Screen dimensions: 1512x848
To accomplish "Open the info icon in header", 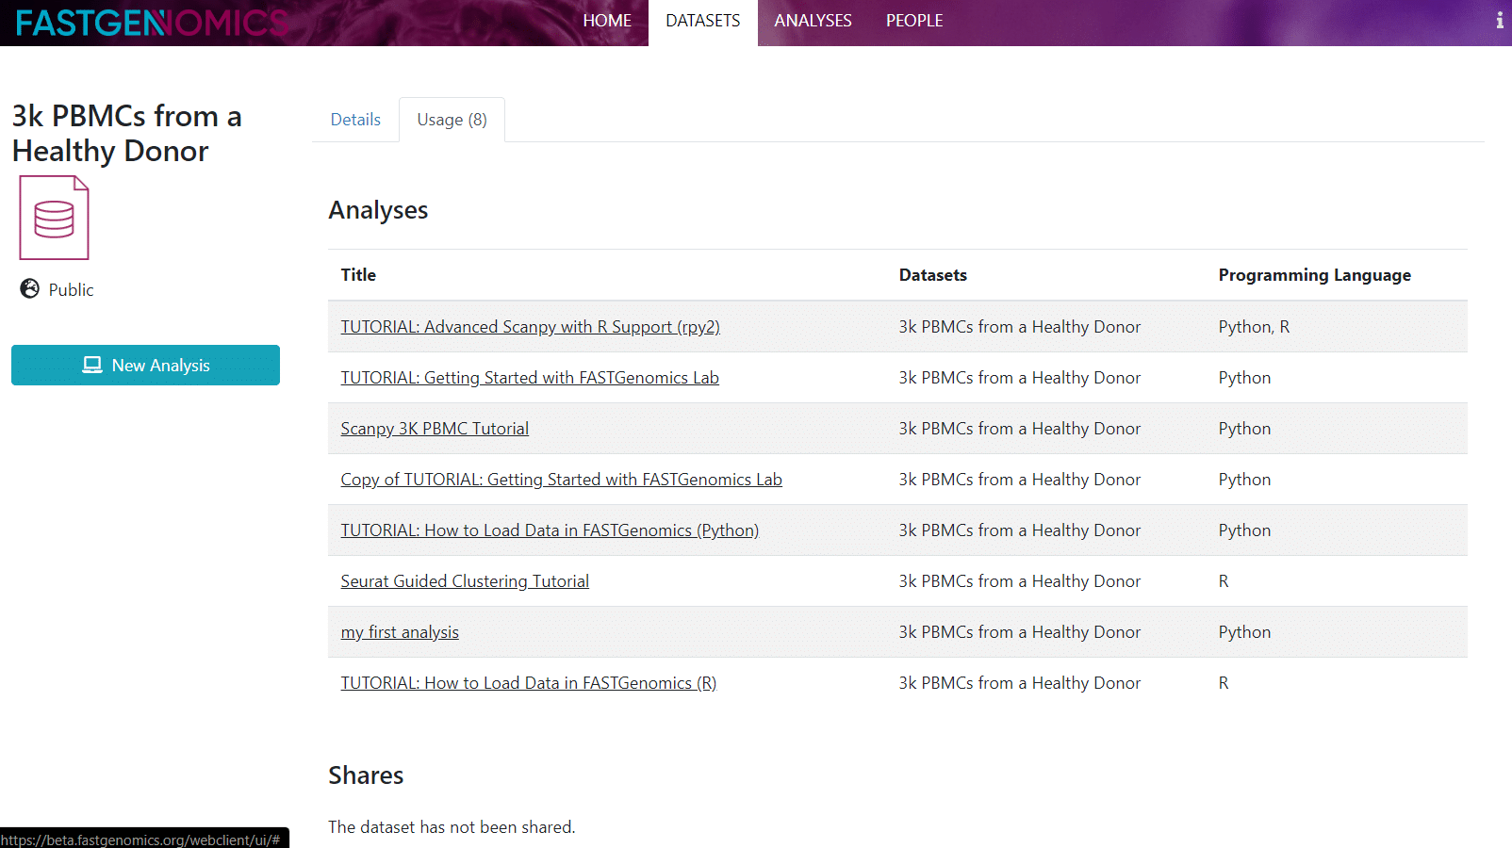I will click(1499, 20).
